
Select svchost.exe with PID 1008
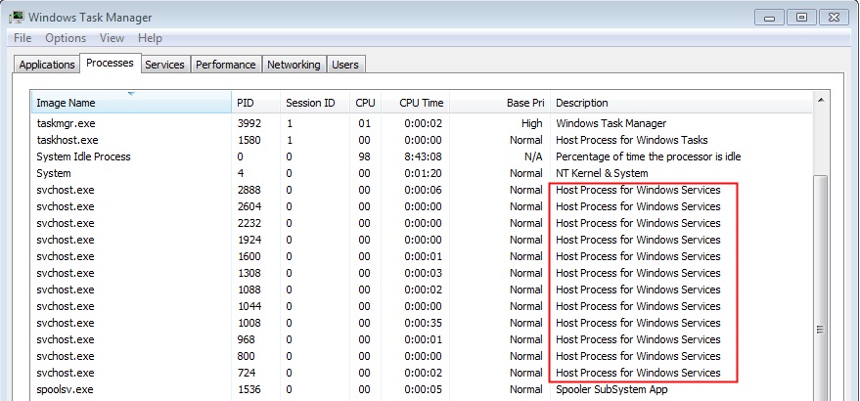pyautogui.click(x=422, y=323)
